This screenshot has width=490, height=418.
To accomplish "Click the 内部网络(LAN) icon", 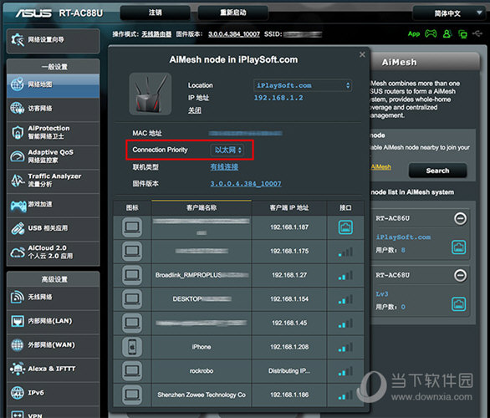I will (18, 321).
